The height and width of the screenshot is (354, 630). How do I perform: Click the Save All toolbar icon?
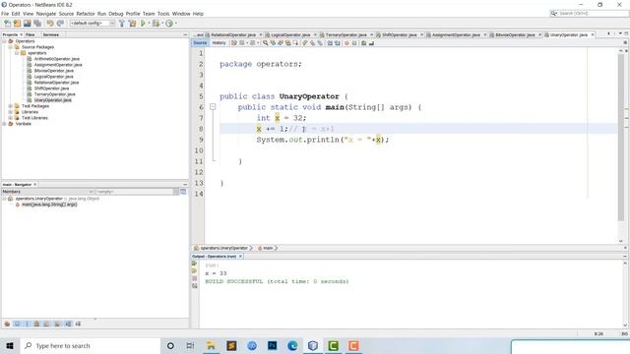coord(37,24)
